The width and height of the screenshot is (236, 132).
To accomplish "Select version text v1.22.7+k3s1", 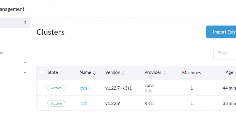I will pyautogui.click(x=118, y=88).
